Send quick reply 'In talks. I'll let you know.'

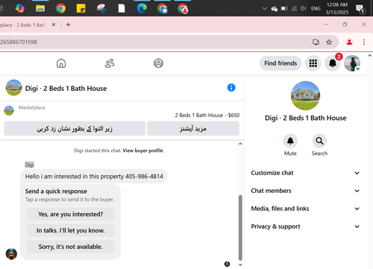(70, 230)
